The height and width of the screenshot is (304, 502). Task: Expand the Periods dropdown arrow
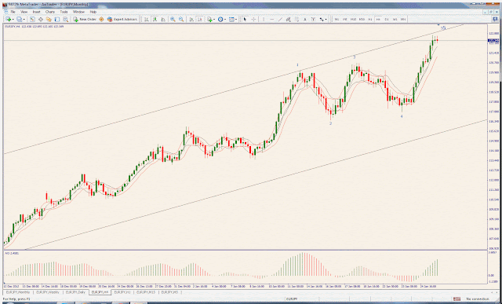[x=225, y=19]
